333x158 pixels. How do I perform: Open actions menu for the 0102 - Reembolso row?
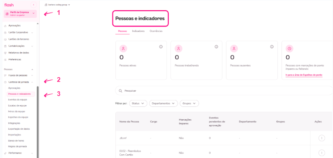(322, 152)
